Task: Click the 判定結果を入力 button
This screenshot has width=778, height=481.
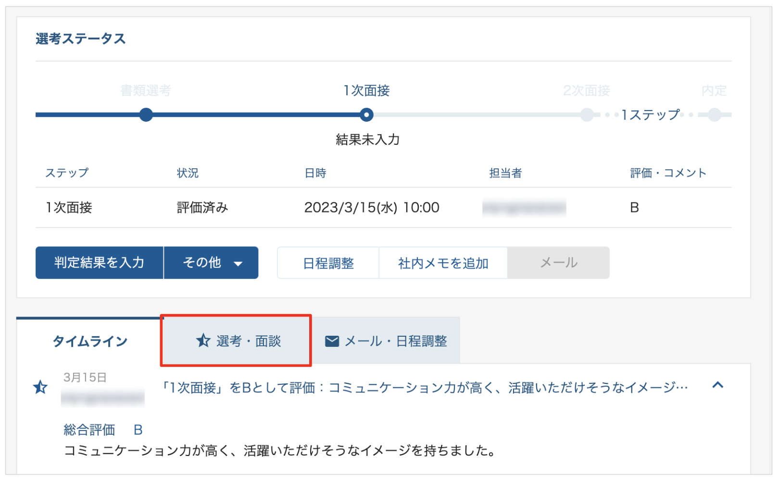Action: coord(100,263)
